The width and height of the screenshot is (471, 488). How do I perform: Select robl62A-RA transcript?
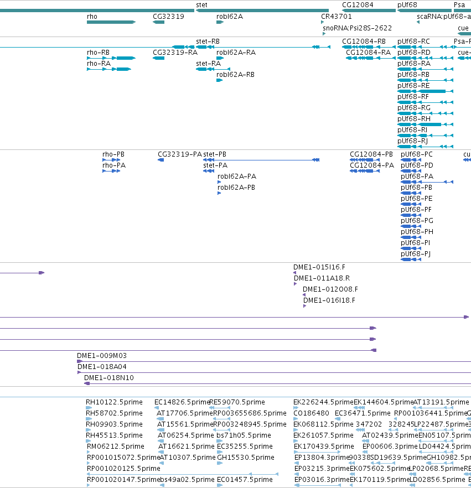point(220,58)
